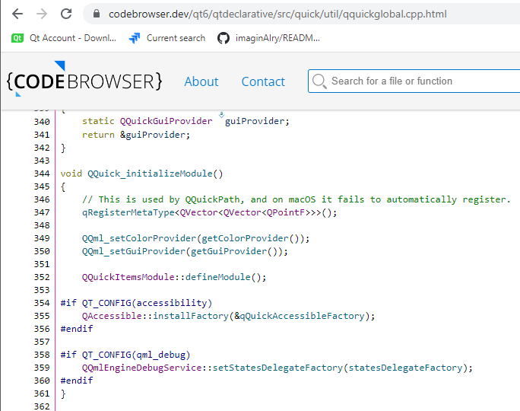
Task: Open the imaginAIry GitHub bookmark
Action: click(x=269, y=37)
